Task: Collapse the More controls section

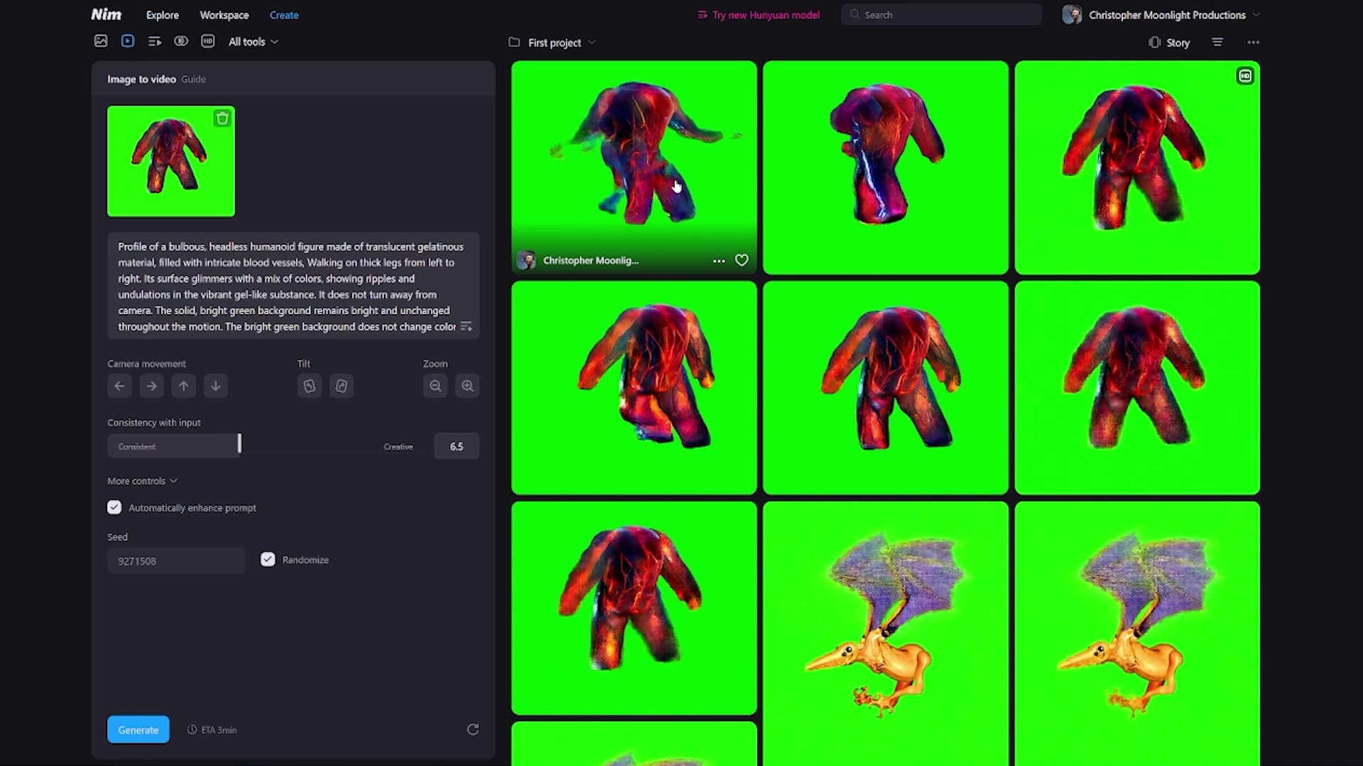Action: point(141,480)
